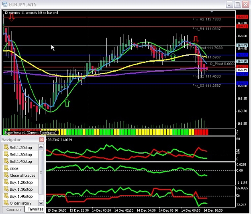Click script icon beside Buy.1.30stop
This screenshot has width=251, height=214.
6,189
